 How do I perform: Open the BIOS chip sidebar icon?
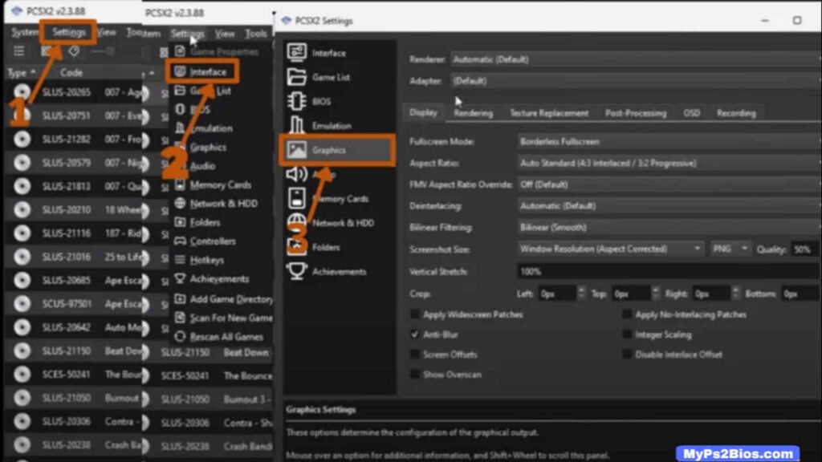296,101
